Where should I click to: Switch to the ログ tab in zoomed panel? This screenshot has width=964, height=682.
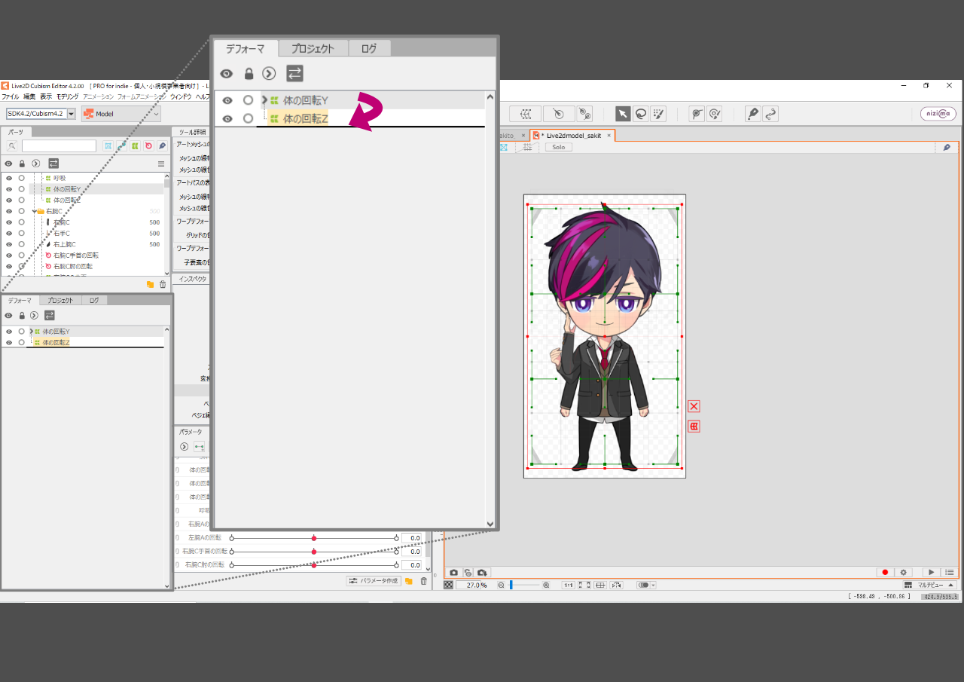click(369, 48)
